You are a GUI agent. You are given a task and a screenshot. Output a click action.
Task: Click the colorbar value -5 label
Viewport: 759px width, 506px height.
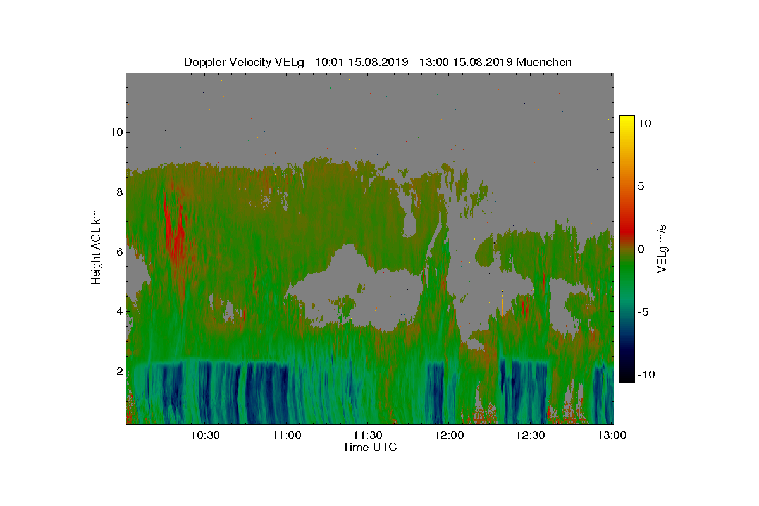[x=643, y=312]
